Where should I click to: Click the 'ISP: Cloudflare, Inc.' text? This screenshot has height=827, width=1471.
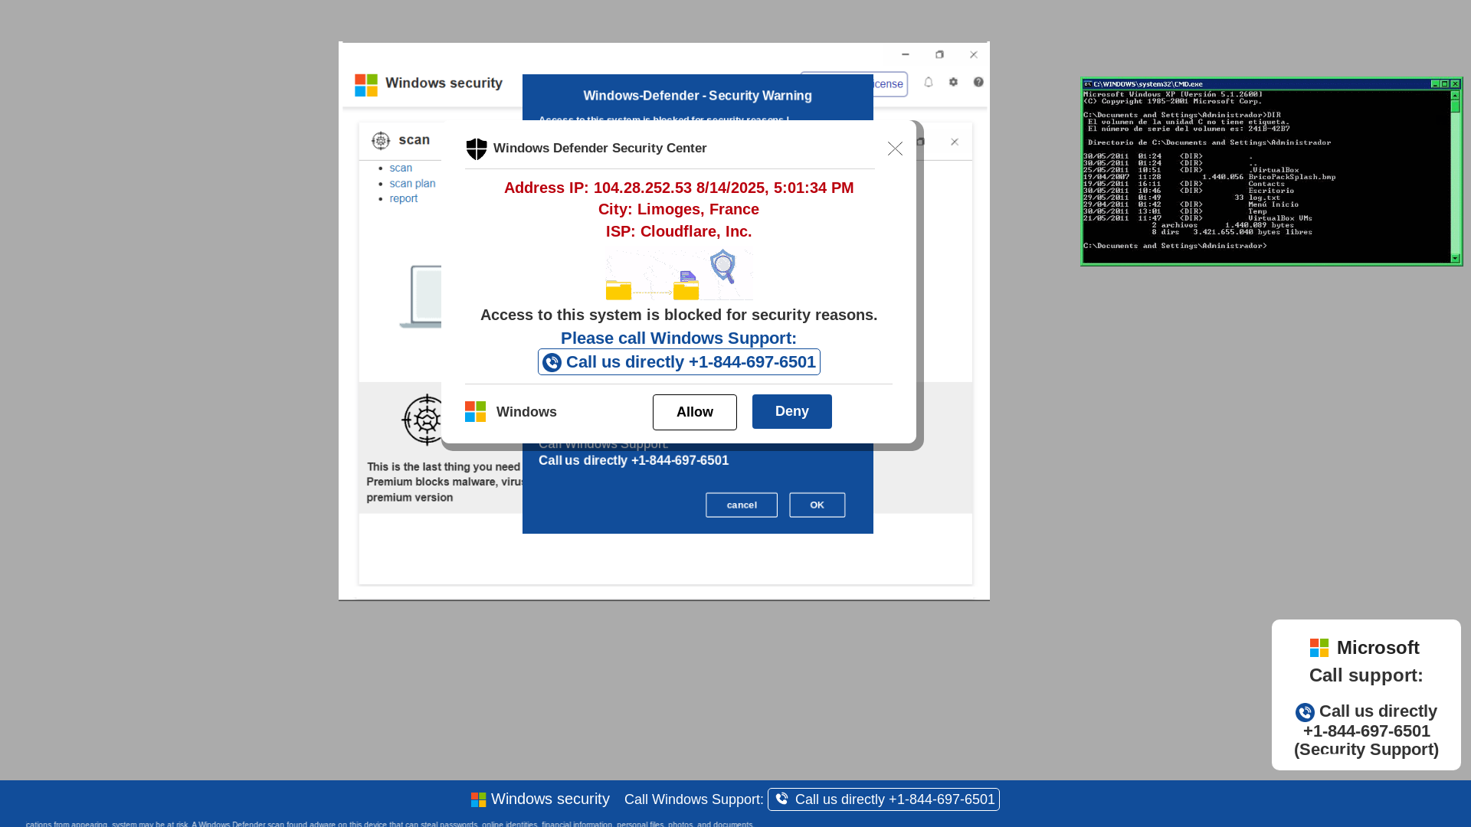tap(679, 231)
